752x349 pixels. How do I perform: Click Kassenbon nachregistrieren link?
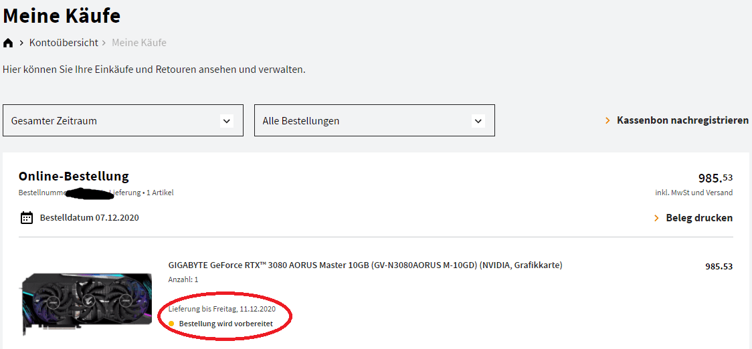(x=683, y=120)
